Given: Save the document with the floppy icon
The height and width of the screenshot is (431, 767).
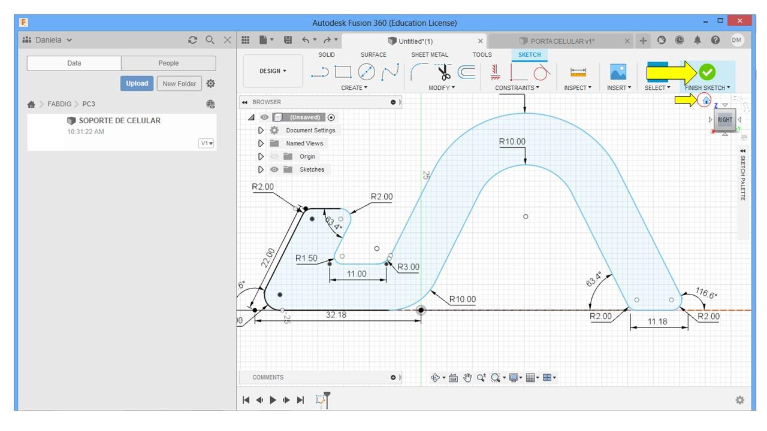Looking at the screenshot, I should click(288, 41).
